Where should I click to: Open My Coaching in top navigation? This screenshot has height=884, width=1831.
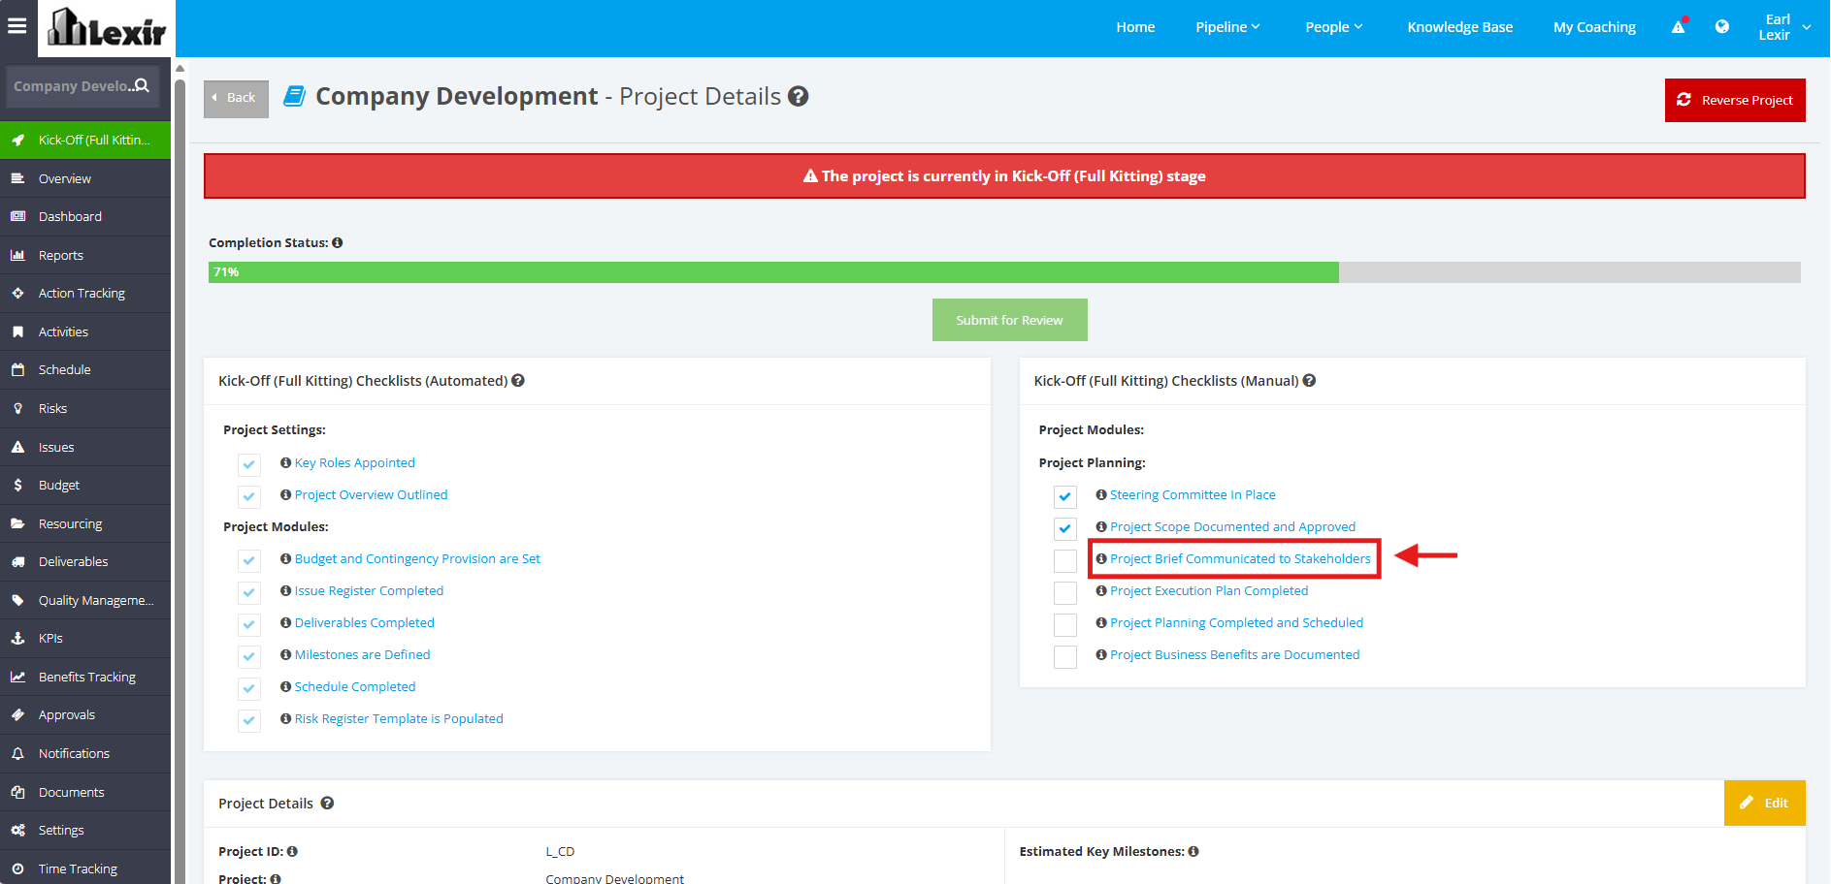point(1594,27)
